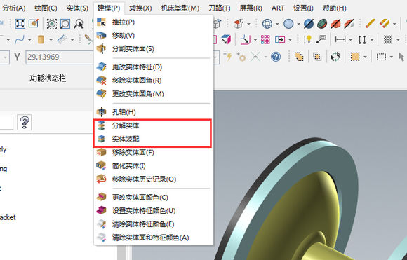The image size is (407, 260).
Task: Click the single yellow pencil icon
Action: (370, 24)
